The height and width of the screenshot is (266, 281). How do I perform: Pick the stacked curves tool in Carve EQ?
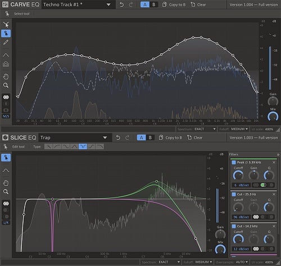[x=6, y=64]
